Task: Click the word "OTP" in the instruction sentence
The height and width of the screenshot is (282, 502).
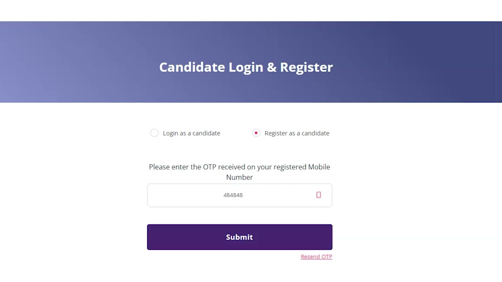Action: coord(209,167)
